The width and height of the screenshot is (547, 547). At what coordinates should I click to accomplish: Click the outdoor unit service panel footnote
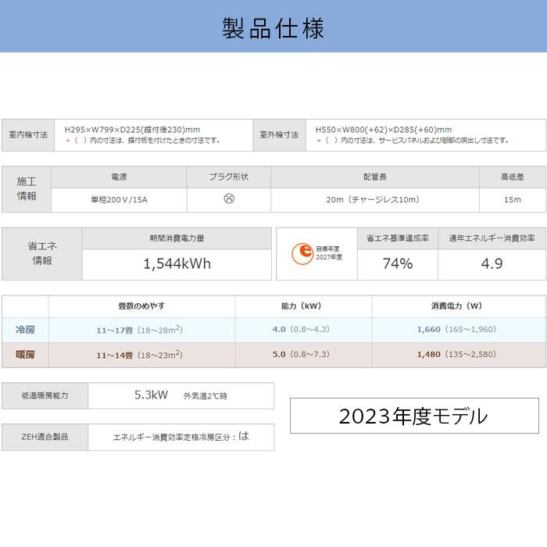tap(413, 141)
